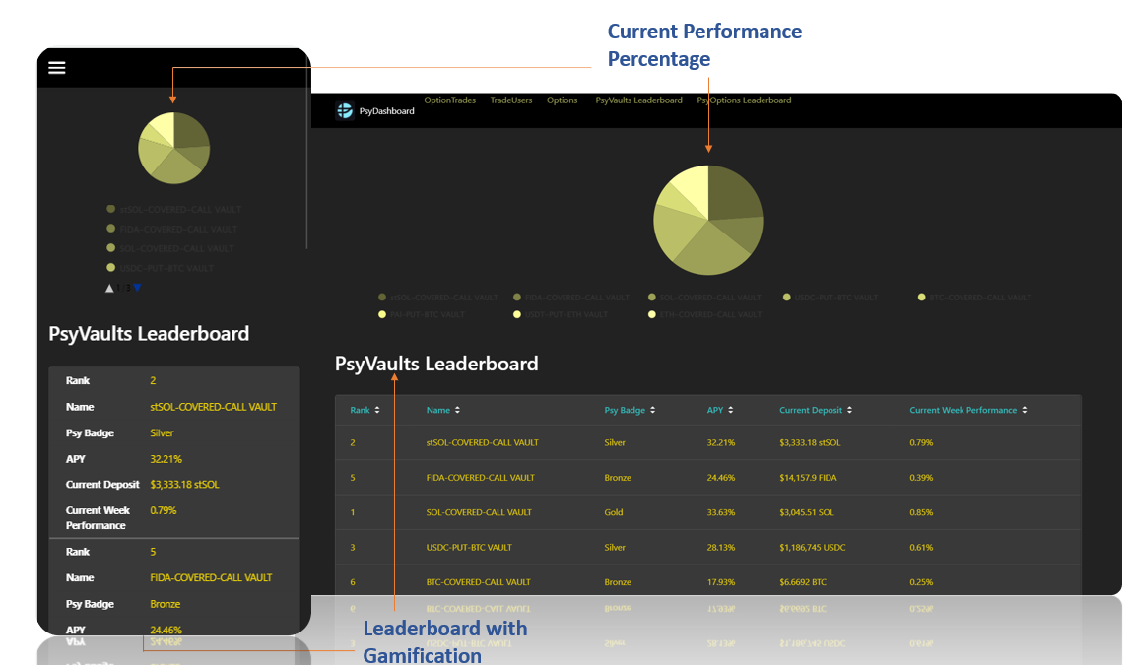1129x665 pixels.
Task: Click the Current Deposit column header text
Action: [811, 410]
